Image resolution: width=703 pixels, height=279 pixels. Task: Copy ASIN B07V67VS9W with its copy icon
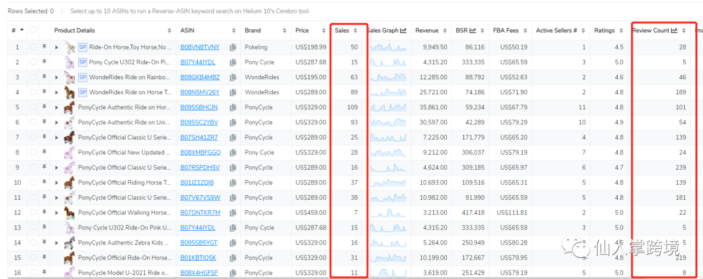(232, 198)
